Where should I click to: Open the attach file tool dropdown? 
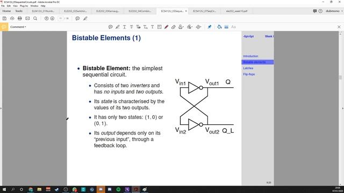click(x=190, y=27)
